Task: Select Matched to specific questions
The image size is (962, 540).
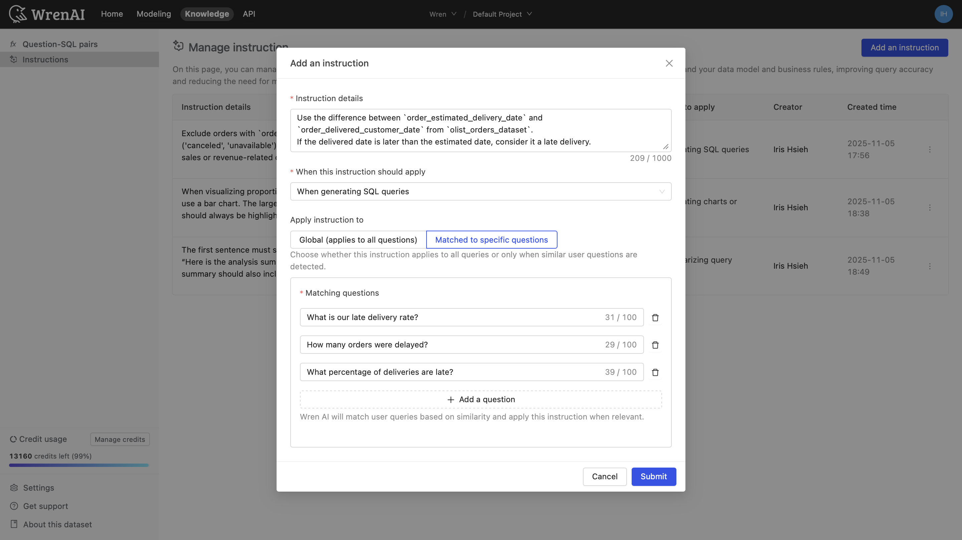Action: 491,240
